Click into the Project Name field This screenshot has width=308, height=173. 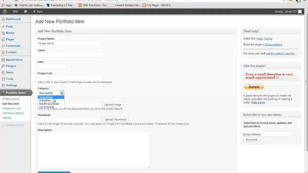point(70,43)
